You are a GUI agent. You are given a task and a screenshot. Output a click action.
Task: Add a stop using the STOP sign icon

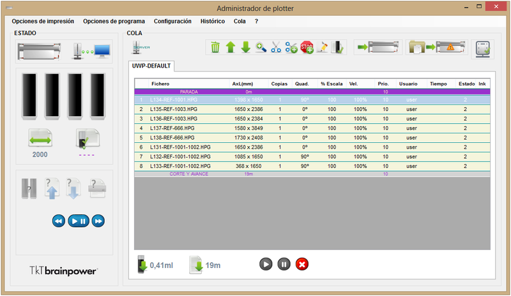coord(307,47)
